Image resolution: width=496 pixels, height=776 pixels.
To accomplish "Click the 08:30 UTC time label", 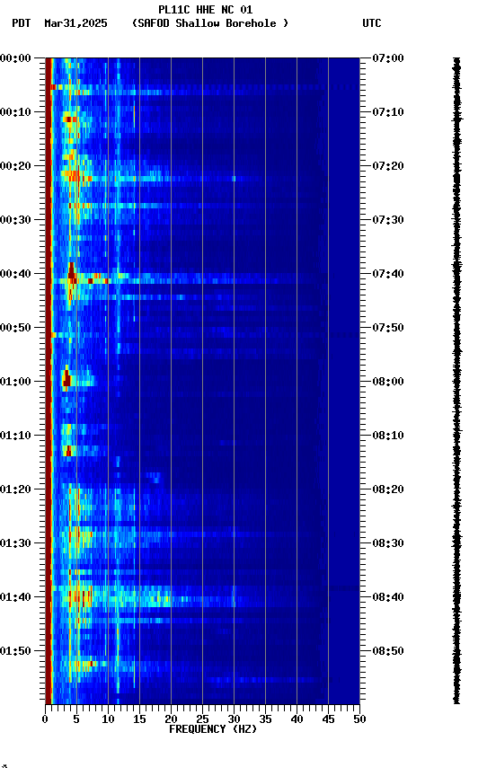I will pyautogui.click(x=388, y=543).
